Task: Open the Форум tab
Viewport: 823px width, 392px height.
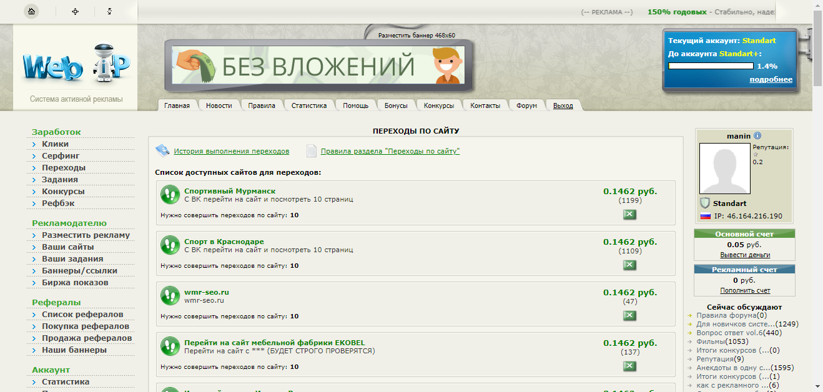Action: click(526, 105)
